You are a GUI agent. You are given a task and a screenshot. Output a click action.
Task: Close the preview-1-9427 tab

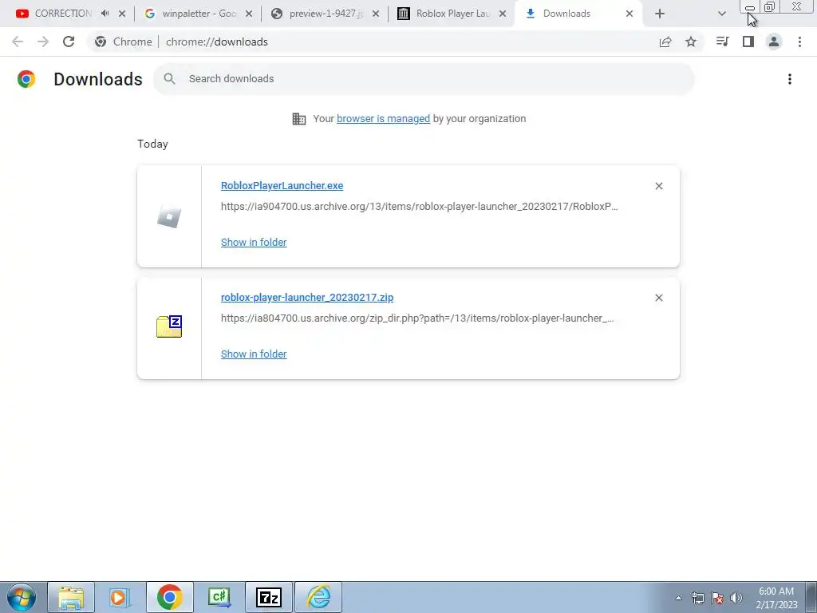[x=376, y=14]
